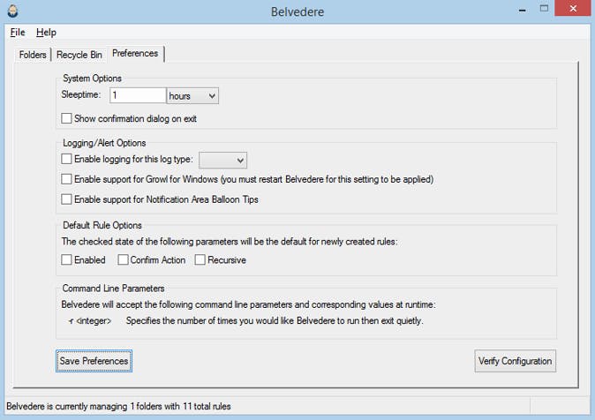595x420 pixels.
Task: Open the Sleeptime hours unit dropdown
Action: tap(192, 96)
